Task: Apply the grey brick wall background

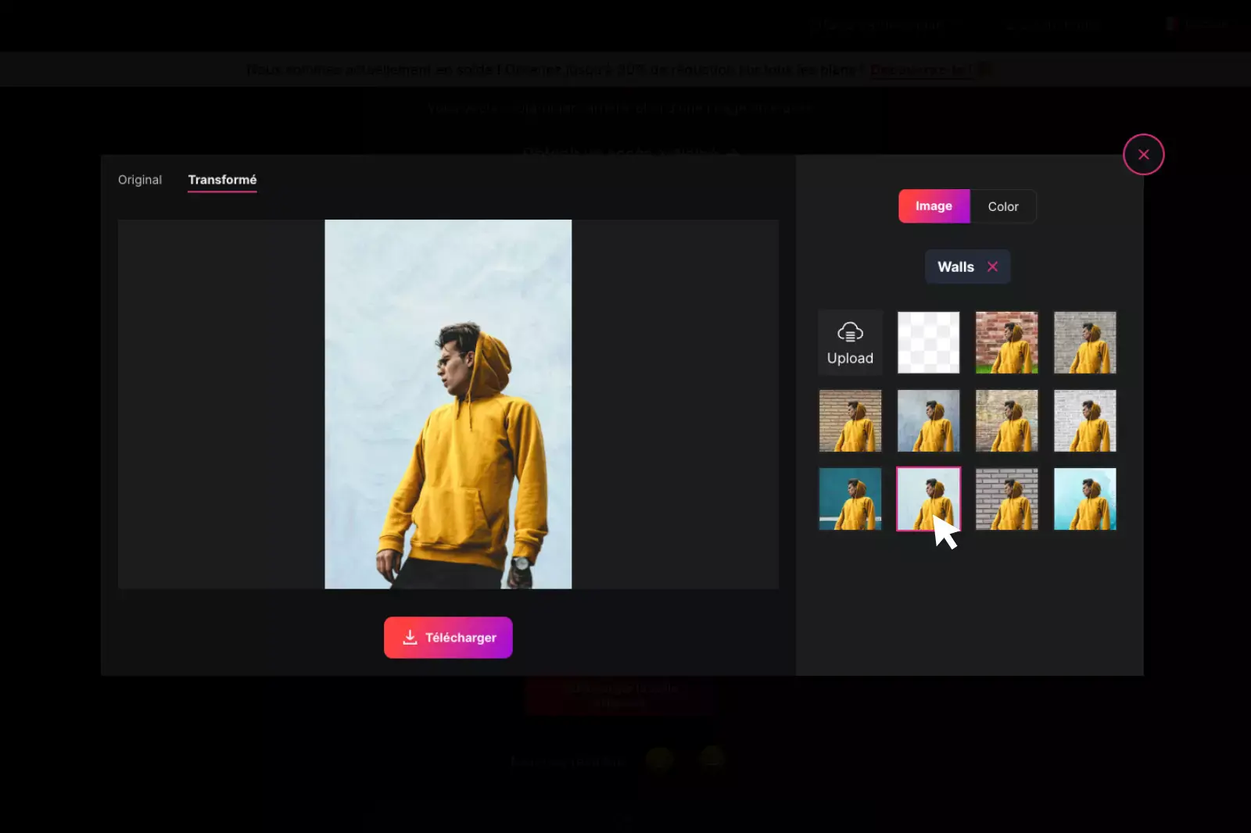Action: [1006, 499]
